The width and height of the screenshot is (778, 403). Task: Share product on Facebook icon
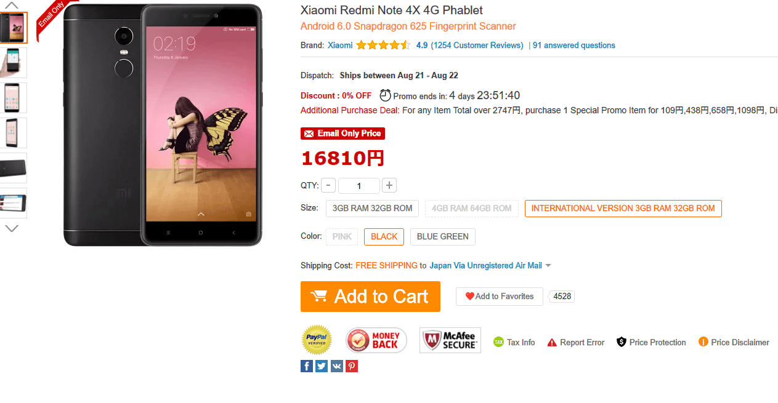(x=307, y=366)
